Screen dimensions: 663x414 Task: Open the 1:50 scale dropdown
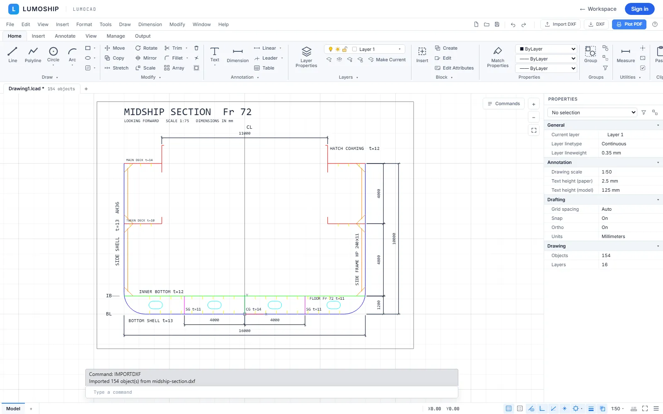617,409
